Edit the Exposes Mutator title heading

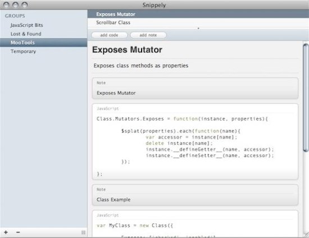[127, 49]
